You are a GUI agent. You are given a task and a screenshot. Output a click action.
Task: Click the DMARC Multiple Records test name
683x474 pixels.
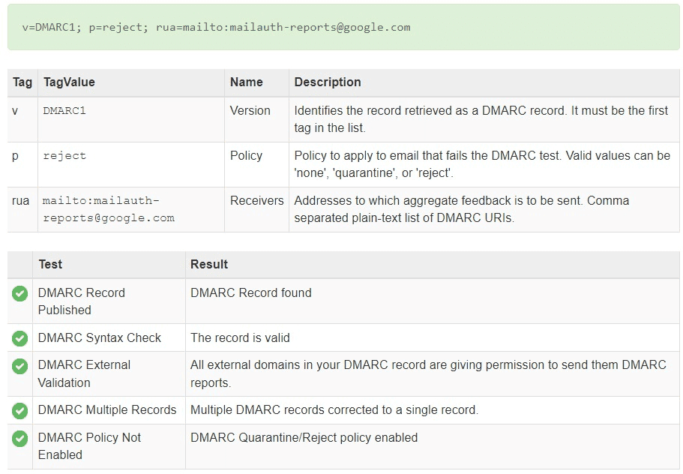click(107, 410)
